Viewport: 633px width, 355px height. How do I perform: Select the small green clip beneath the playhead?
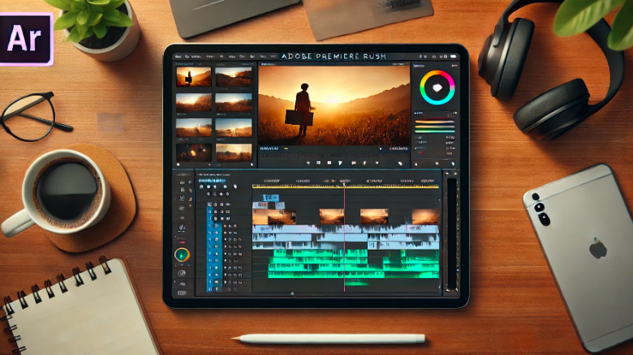coord(357,284)
